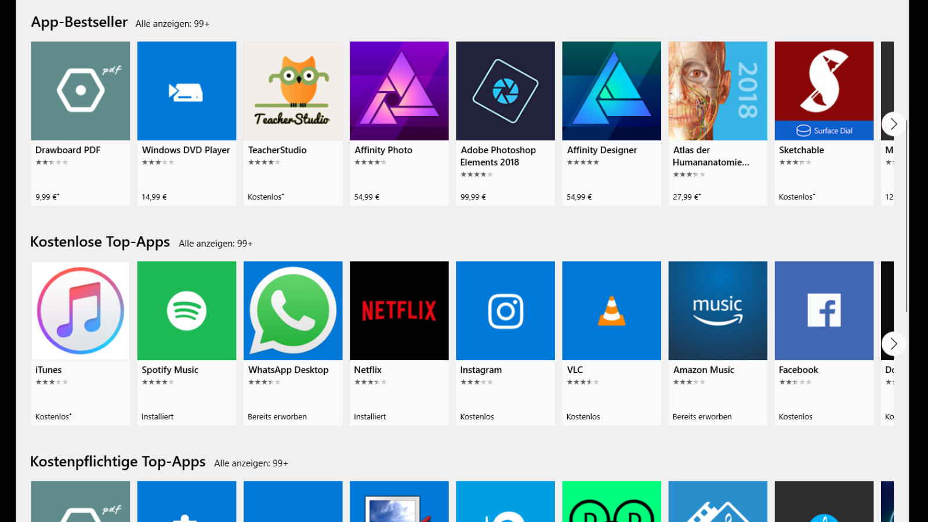Click the Kostenlose Top-Apps heading

[x=100, y=242]
